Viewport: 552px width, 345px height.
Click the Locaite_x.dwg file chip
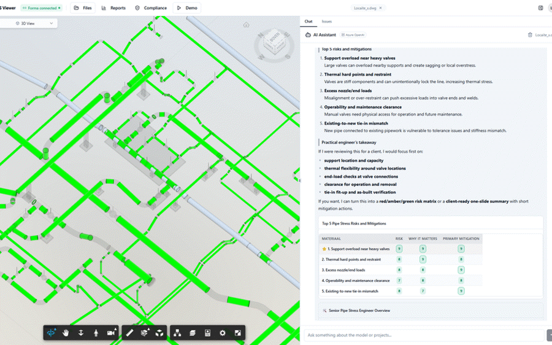tap(368, 8)
